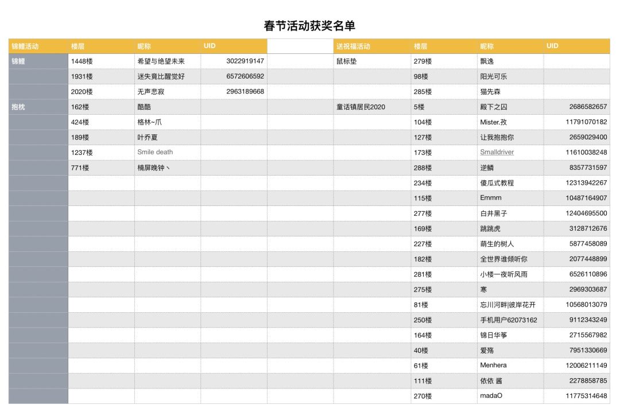Viewport: 620px width, 412px height.
Task: Select nickname Emmm
Action: pyautogui.click(x=491, y=198)
